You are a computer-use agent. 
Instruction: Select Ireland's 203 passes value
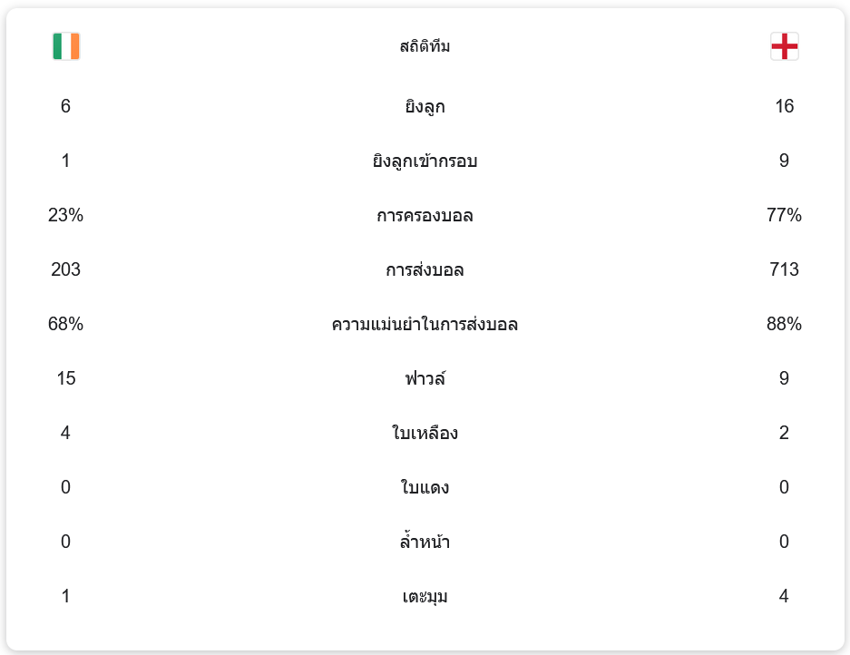[x=65, y=270]
